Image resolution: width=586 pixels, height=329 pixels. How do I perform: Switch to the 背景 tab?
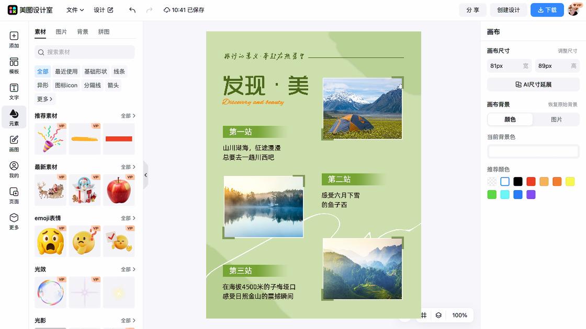click(83, 32)
